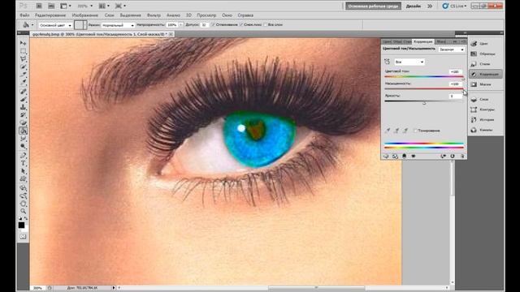Select the Lasso tool
Viewport: 520px width, 292px height.
[x=23, y=59]
